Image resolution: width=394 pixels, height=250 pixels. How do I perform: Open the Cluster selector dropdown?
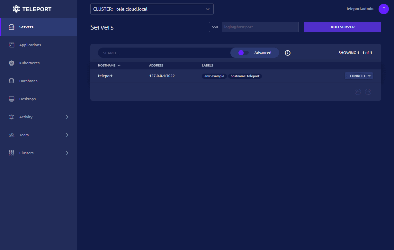[x=152, y=9]
